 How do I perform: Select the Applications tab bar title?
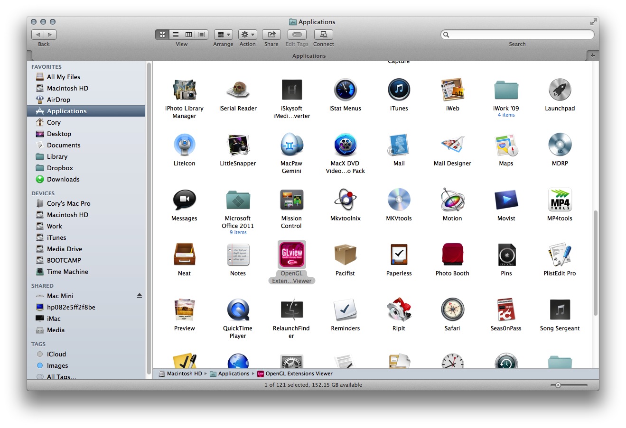309,56
